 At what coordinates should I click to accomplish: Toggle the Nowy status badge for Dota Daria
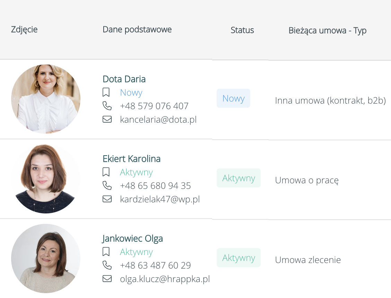click(233, 98)
